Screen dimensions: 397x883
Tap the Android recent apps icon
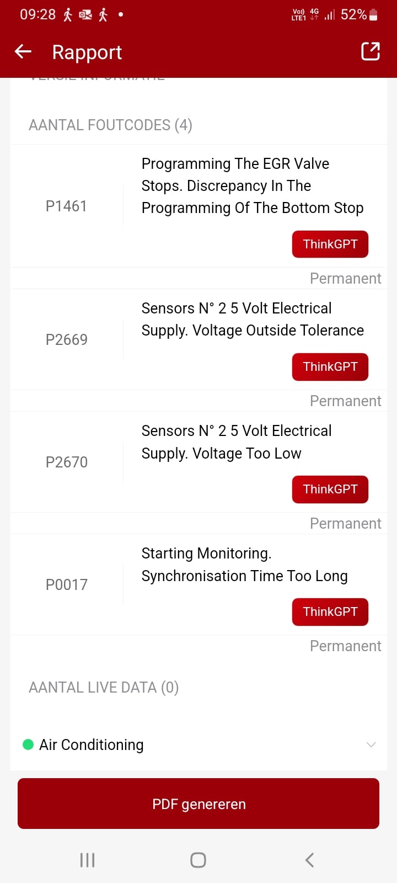(x=87, y=860)
